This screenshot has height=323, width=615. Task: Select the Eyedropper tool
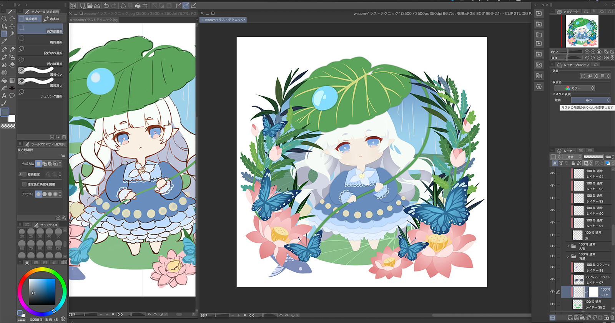click(x=4, y=41)
